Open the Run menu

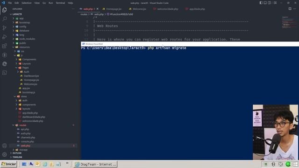(51, 3)
